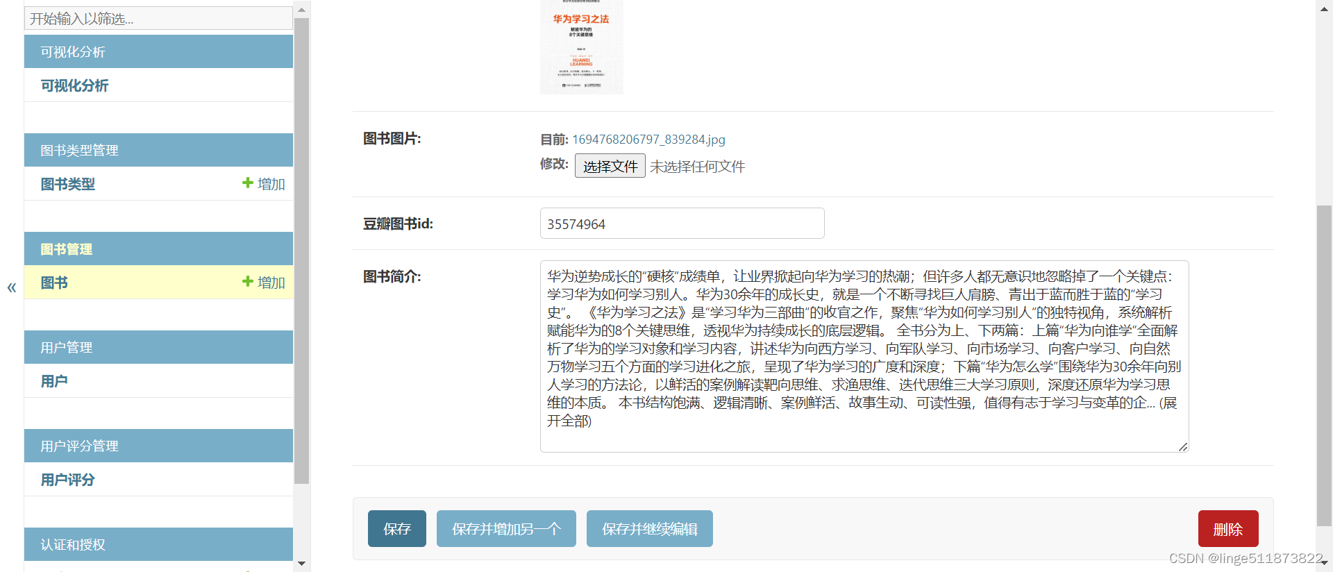Click the 选择文件 file chooser button

[x=610, y=166]
